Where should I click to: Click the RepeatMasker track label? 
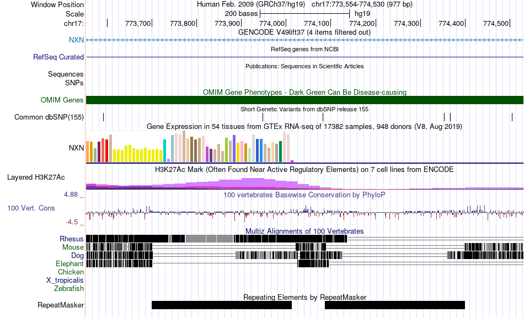(x=61, y=305)
